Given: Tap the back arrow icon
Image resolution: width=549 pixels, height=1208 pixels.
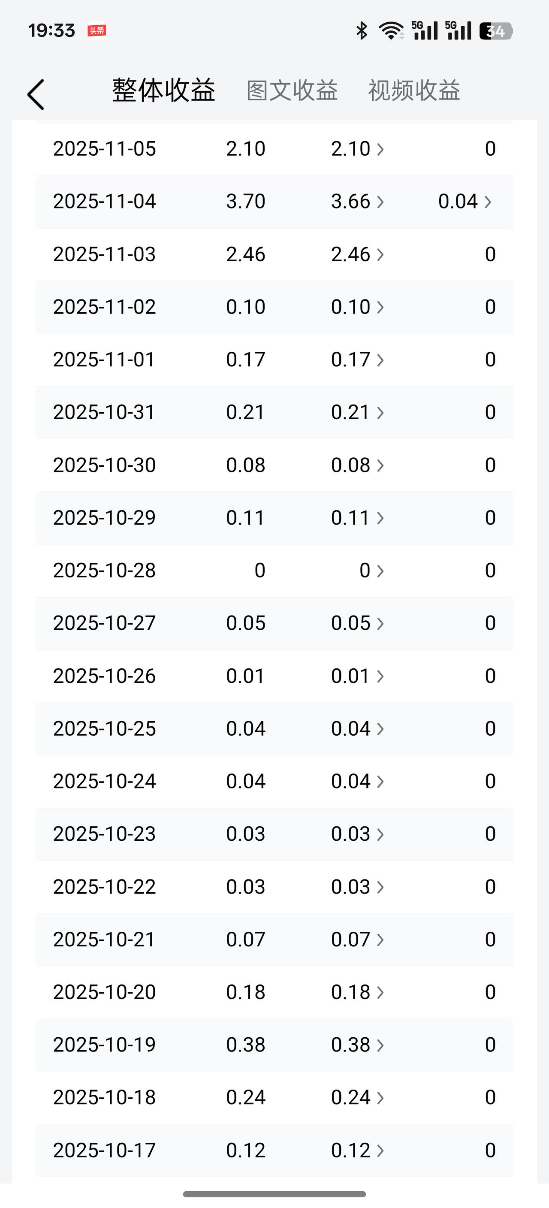Looking at the screenshot, I should [x=36, y=94].
